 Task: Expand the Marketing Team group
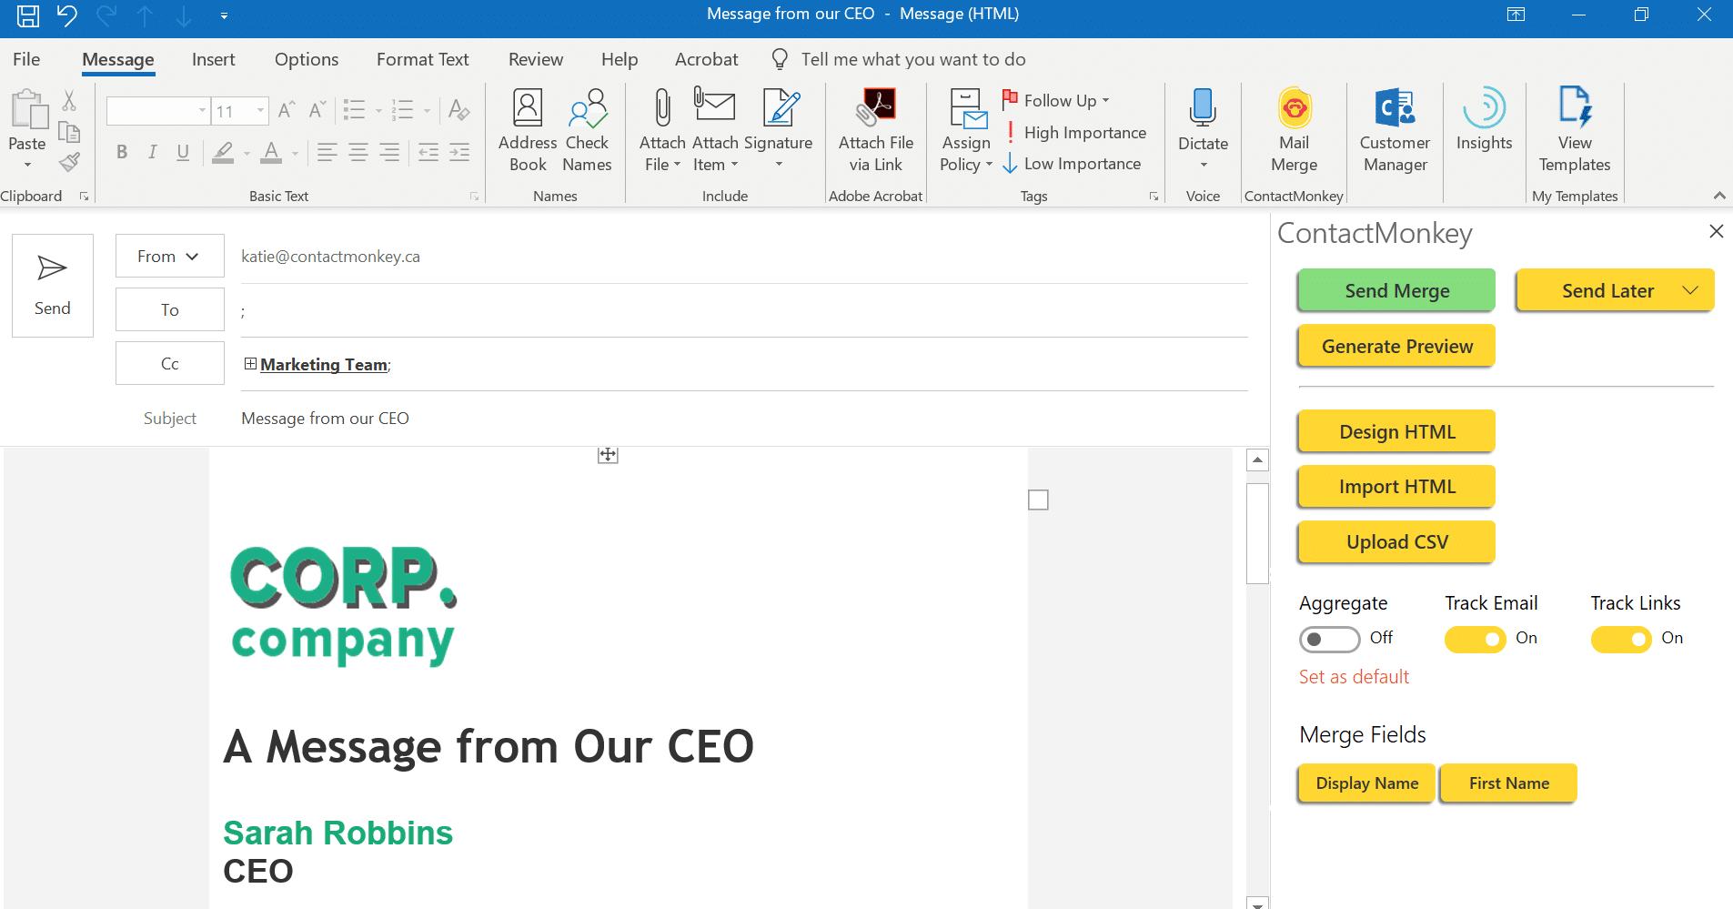[x=250, y=364]
